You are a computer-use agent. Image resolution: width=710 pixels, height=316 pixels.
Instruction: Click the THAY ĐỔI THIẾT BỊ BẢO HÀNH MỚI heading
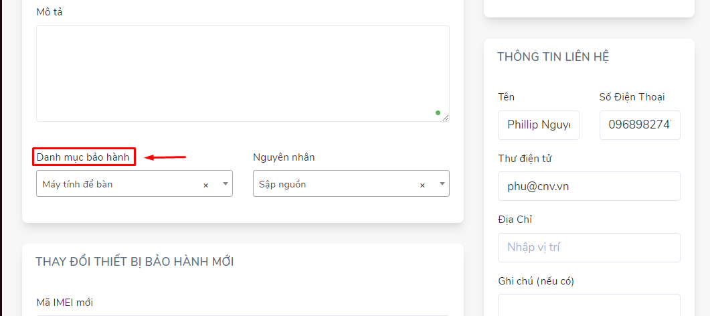point(135,262)
